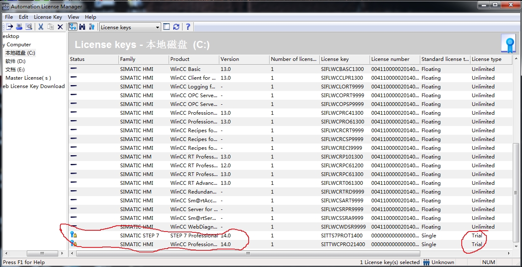Viewport: 522px width, 267px height.
Task: Select the SIFLWCLORT9999 license key cell
Action: coord(342,87)
